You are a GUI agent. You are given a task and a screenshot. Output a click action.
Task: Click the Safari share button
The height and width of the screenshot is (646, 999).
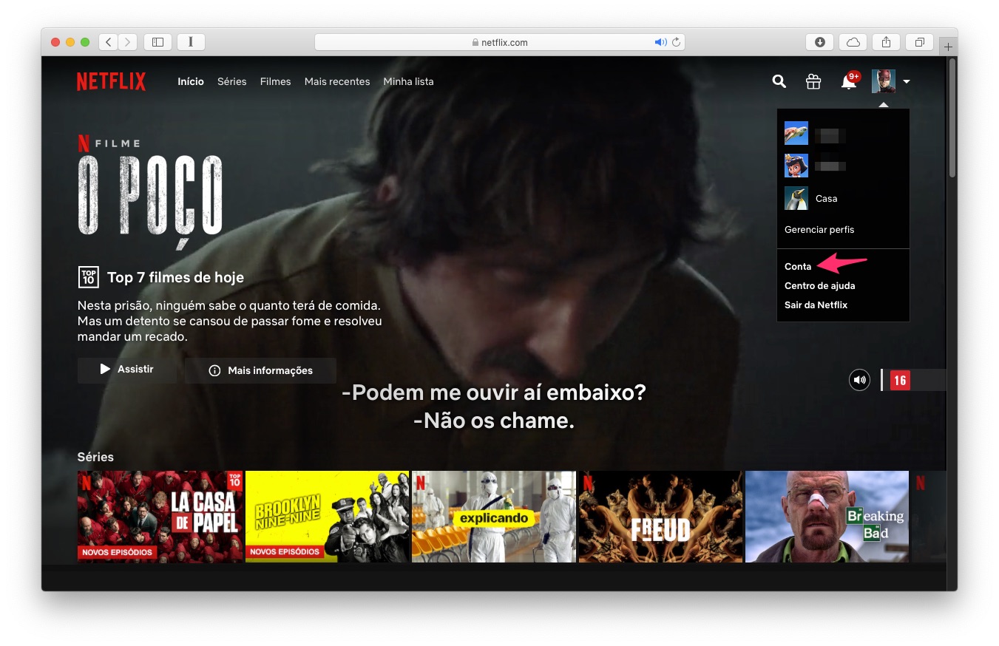[x=886, y=42]
